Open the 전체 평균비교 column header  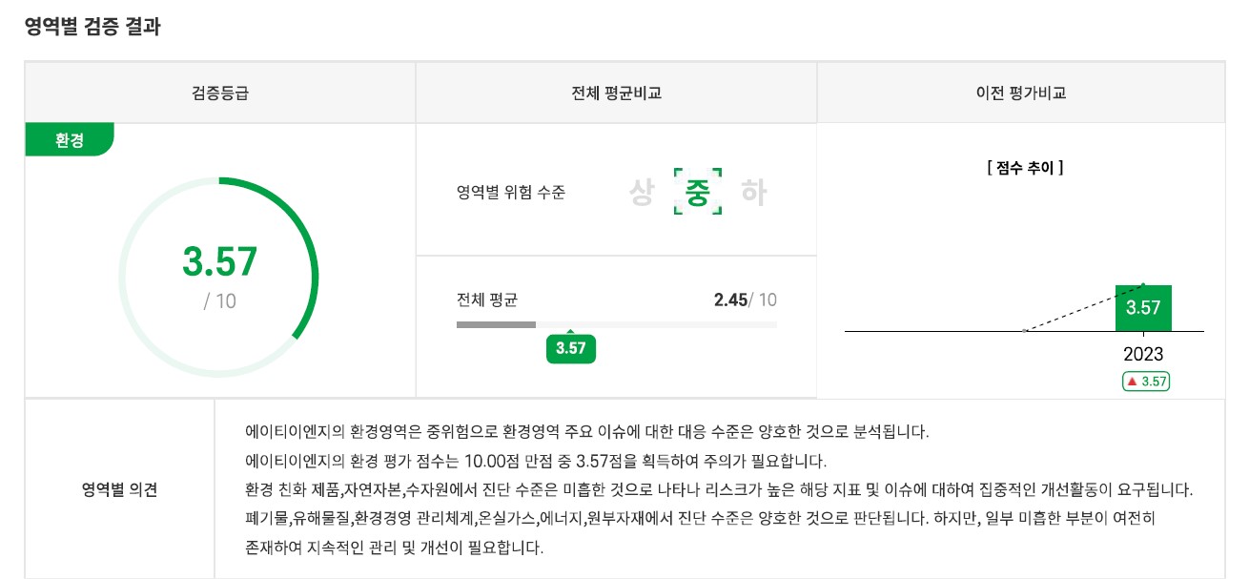coord(616,93)
